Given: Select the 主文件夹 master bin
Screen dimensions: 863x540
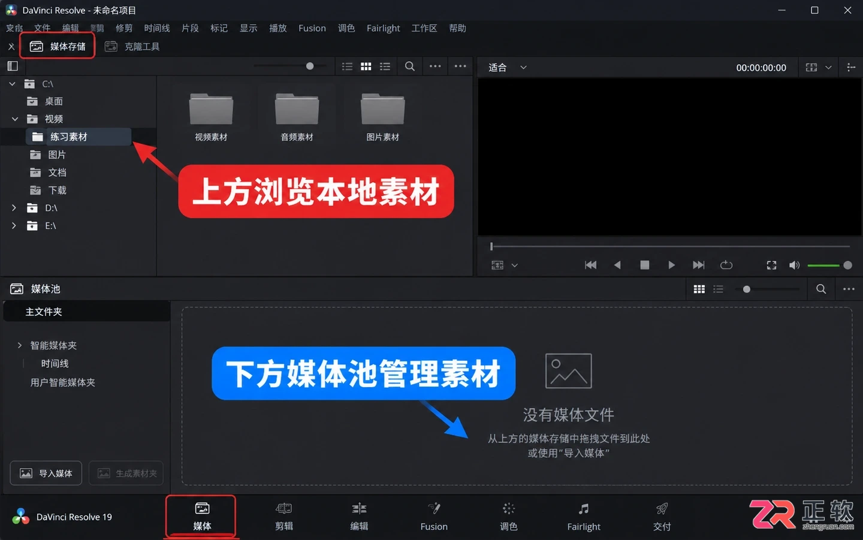Looking at the screenshot, I should pyautogui.click(x=87, y=312).
